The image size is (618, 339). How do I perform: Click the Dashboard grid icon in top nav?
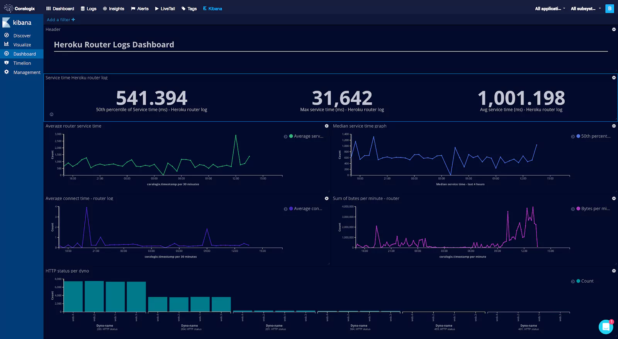[x=48, y=8]
